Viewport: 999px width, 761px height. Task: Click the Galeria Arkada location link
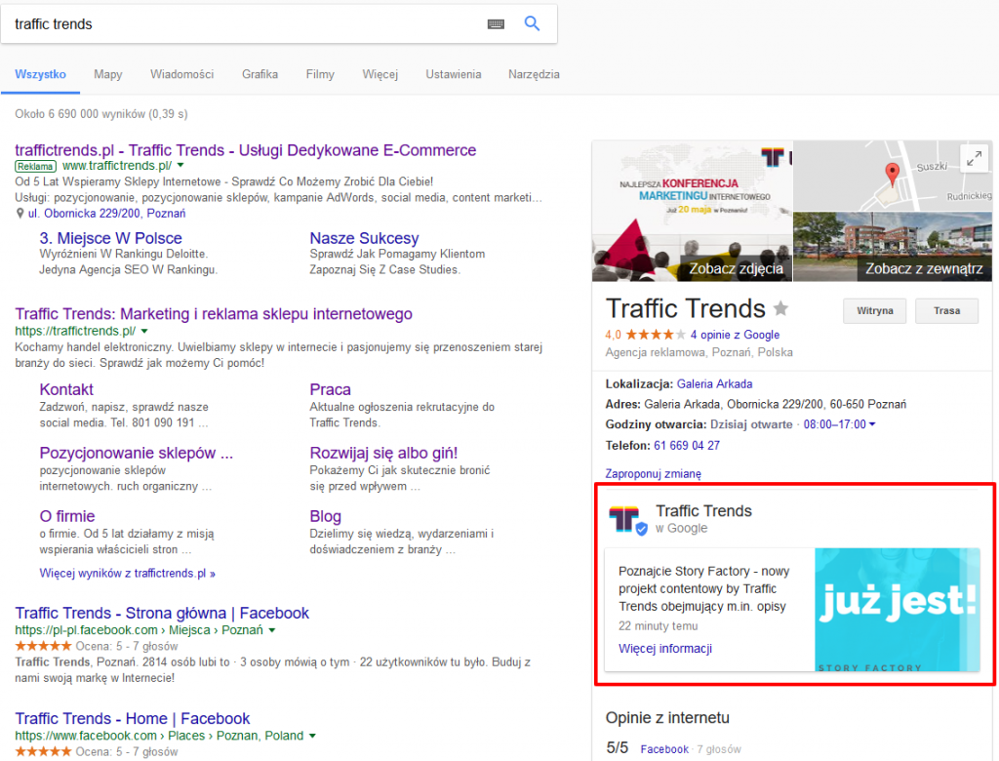(x=714, y=384)
